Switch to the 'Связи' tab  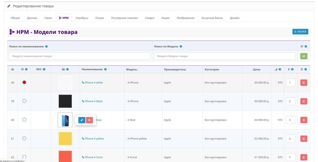[48, 18]
